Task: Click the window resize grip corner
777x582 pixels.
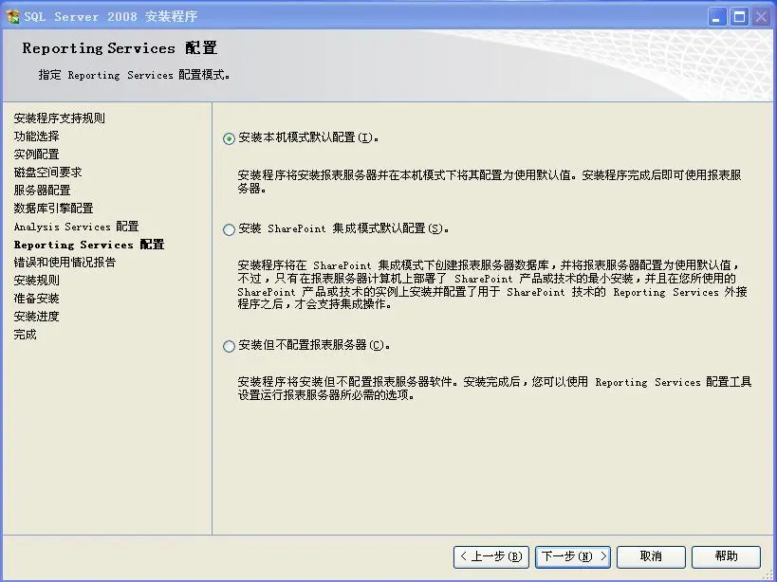Action: [x=769, y=574]
